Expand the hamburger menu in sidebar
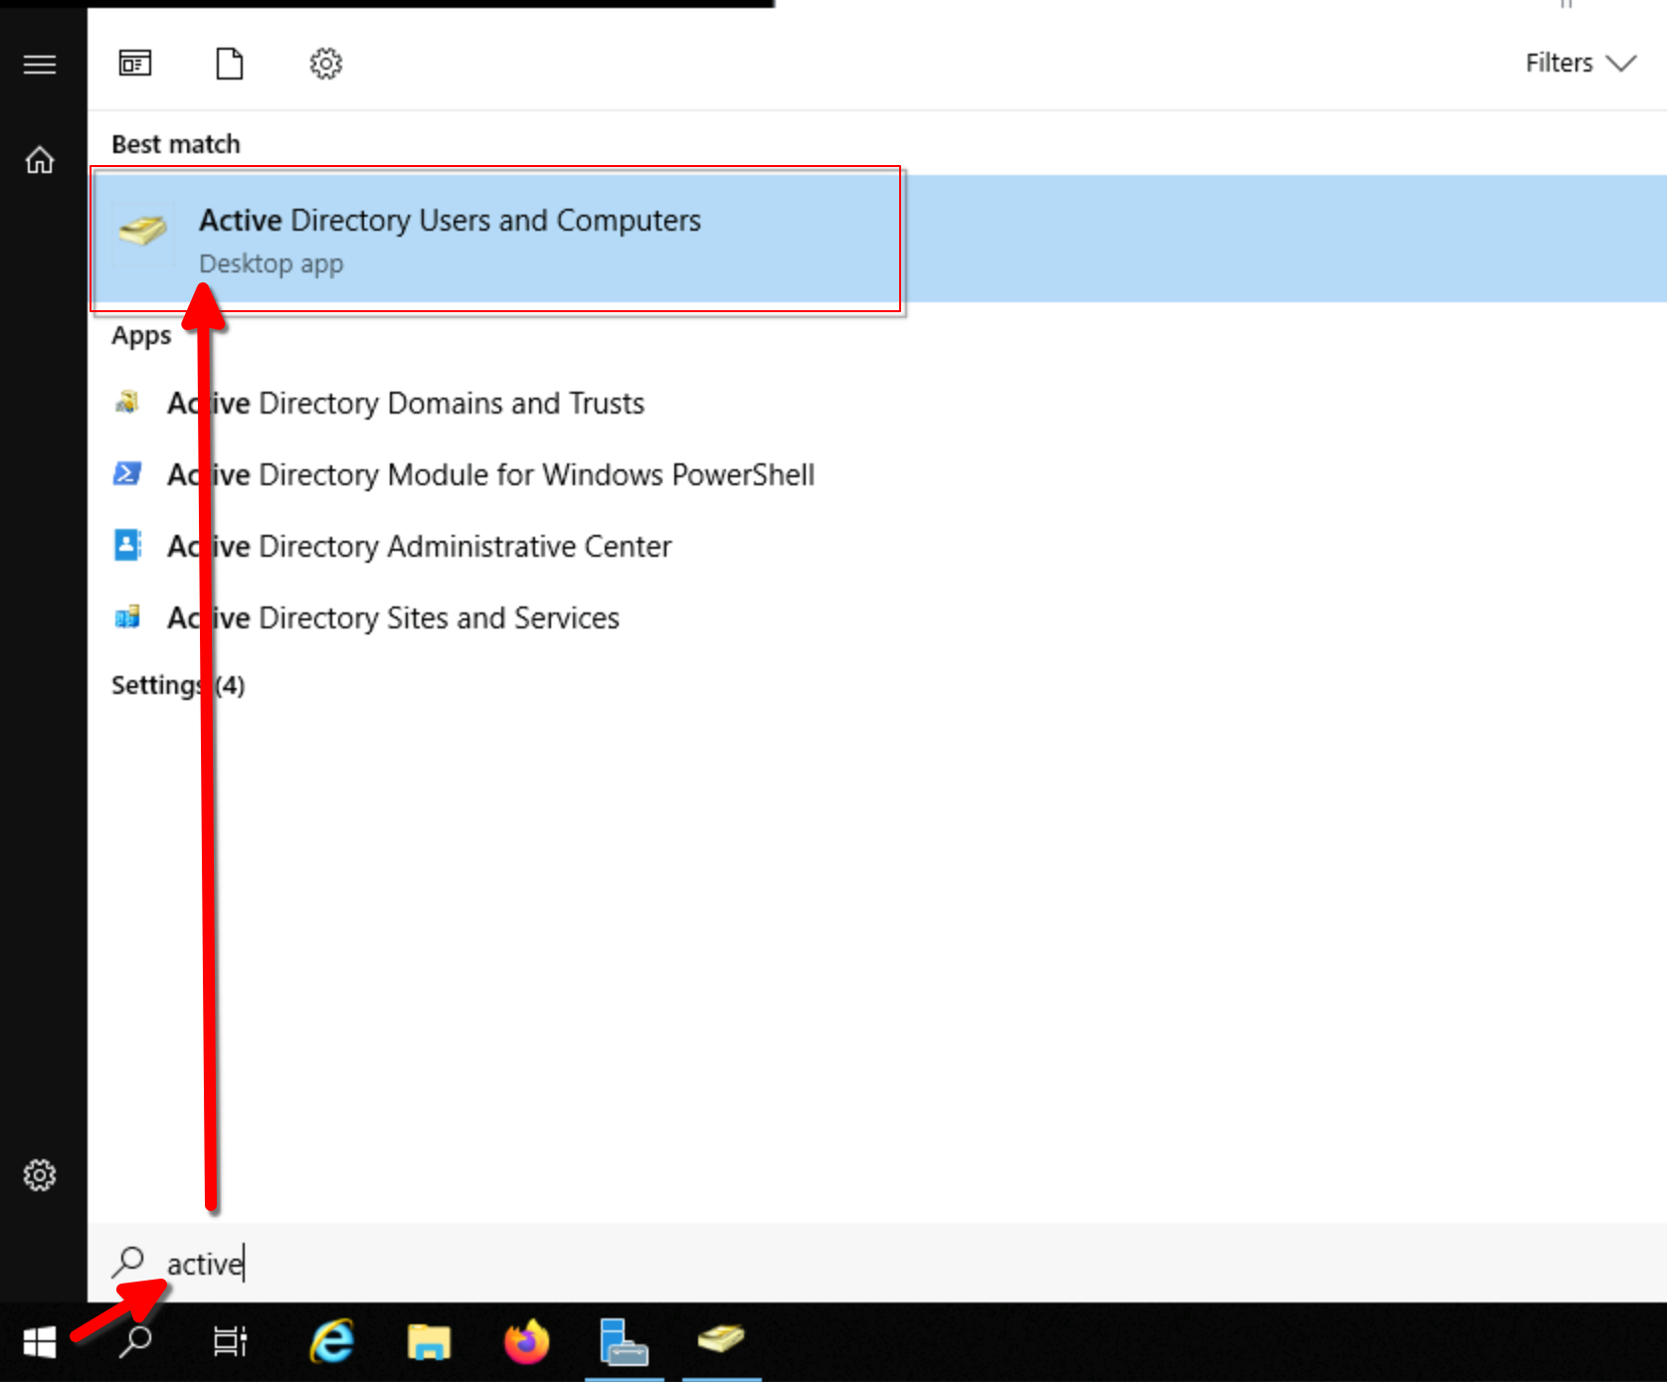Screen dimensions: 1667x1382 pos(40,65)
